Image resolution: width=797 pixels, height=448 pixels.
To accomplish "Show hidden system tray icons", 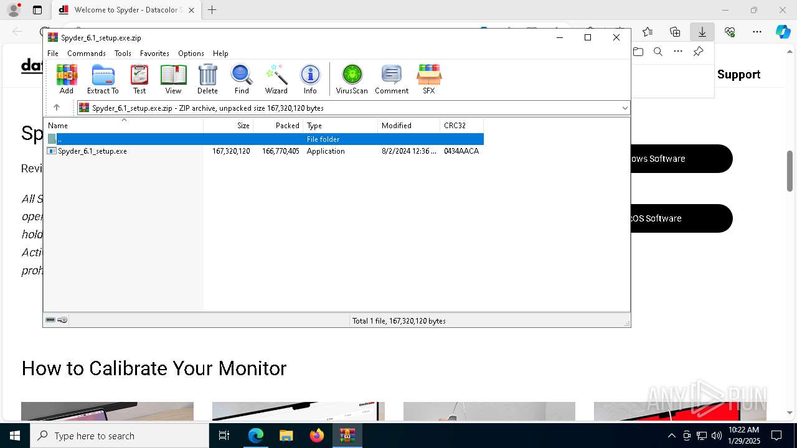I will point(671,436).
